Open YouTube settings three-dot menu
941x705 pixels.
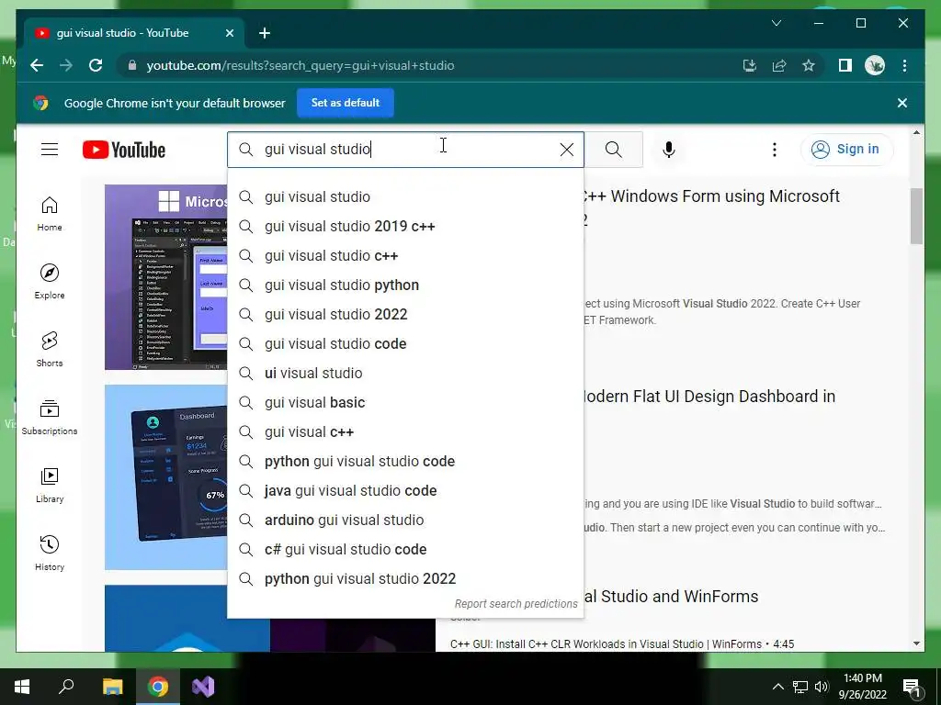(774, 150)
